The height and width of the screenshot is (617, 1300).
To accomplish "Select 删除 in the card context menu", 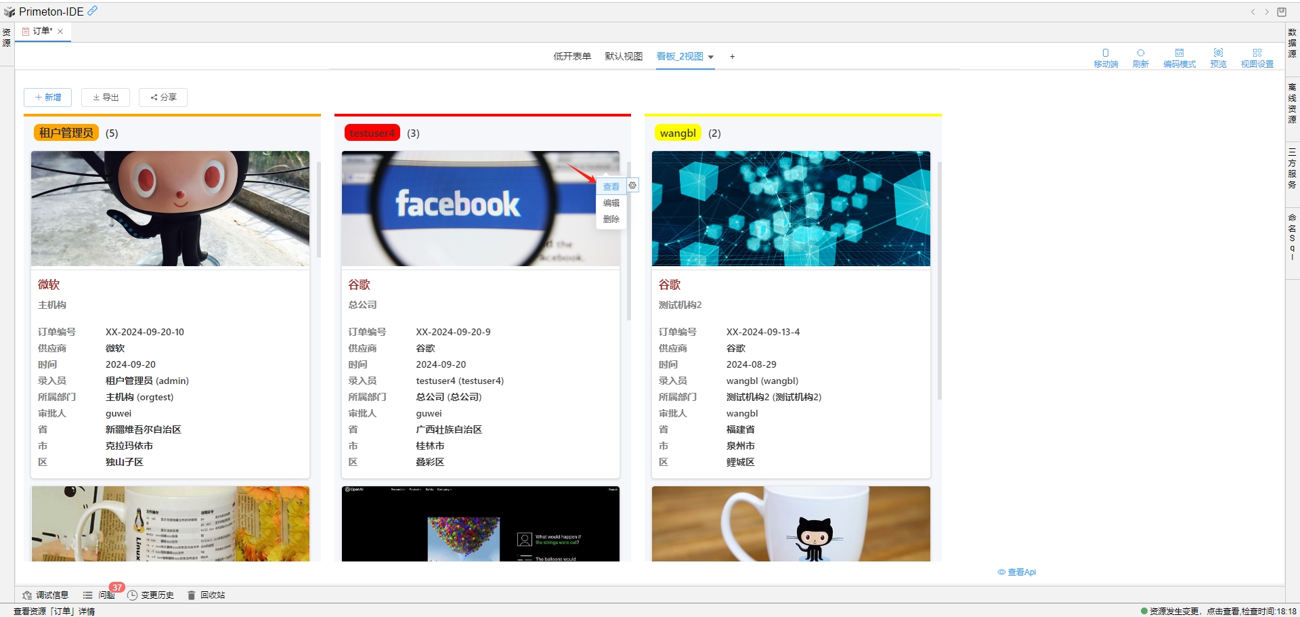I will coord(611,219).
